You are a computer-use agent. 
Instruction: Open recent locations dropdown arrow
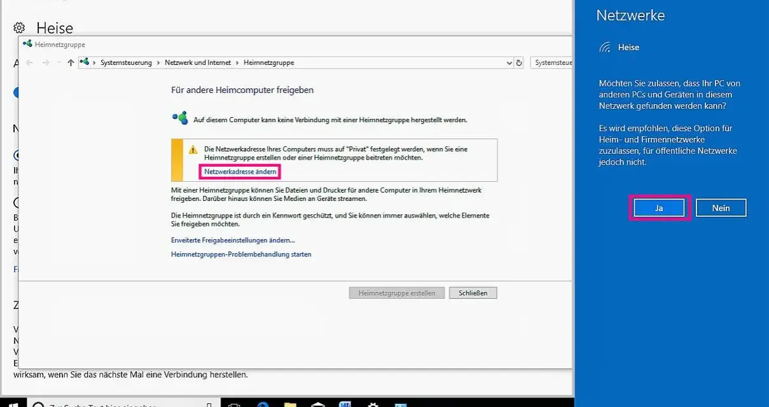[x=59, y=63]
